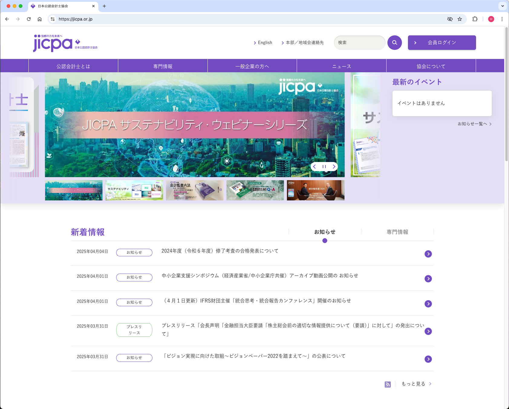Advance to next carousel slide arrow
The height and width of the screenshot is (409, 509).
pyautogui.click(x=334, y=167)
